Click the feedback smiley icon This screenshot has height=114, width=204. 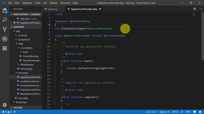click(194, 112)
